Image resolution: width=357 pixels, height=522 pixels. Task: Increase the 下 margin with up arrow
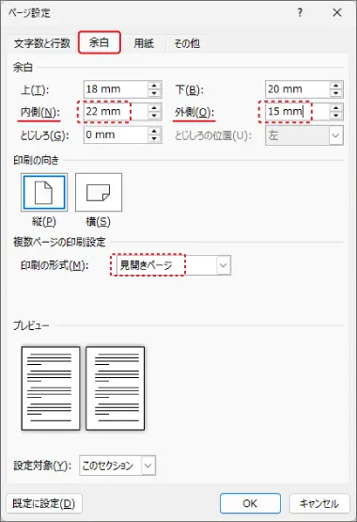click(x=336, y=86)
